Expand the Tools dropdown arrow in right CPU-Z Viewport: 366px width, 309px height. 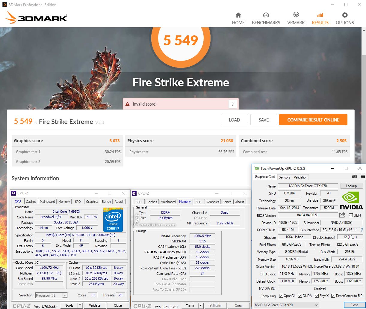coord(201,306)
